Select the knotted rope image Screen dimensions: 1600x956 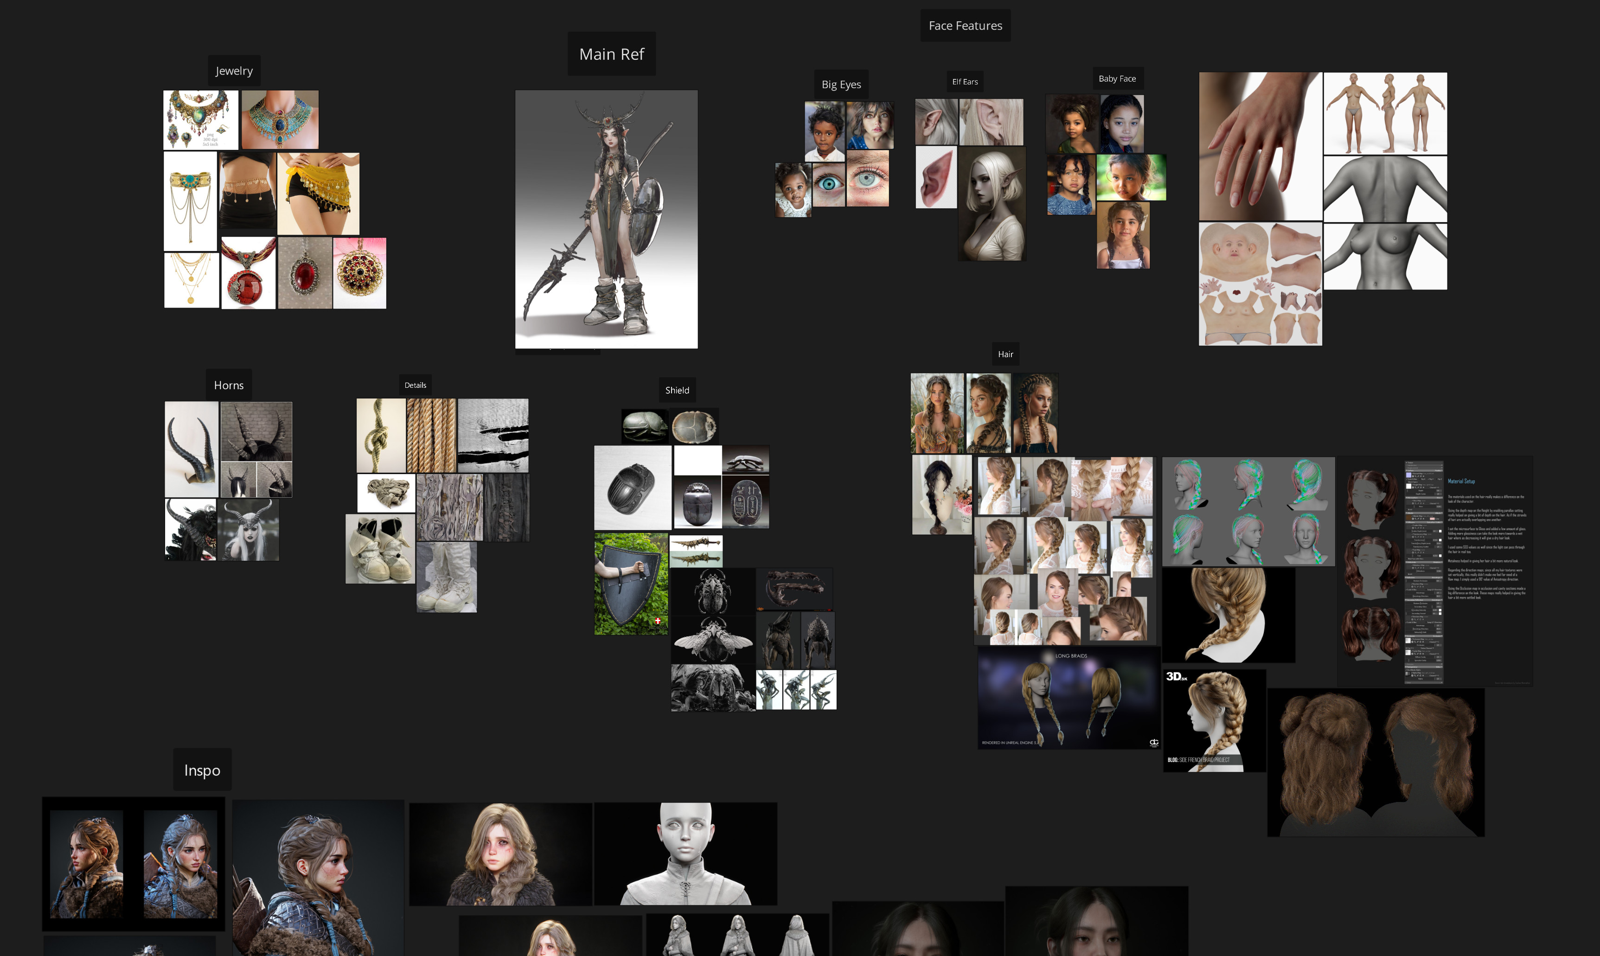pos(381,436)
